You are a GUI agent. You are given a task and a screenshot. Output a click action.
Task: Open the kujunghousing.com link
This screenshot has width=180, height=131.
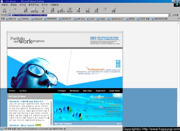click(x=112, y=107)
